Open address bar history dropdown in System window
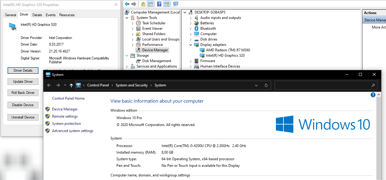The height and width of the screenshot is (180, 386). click(x=256, y=85)
